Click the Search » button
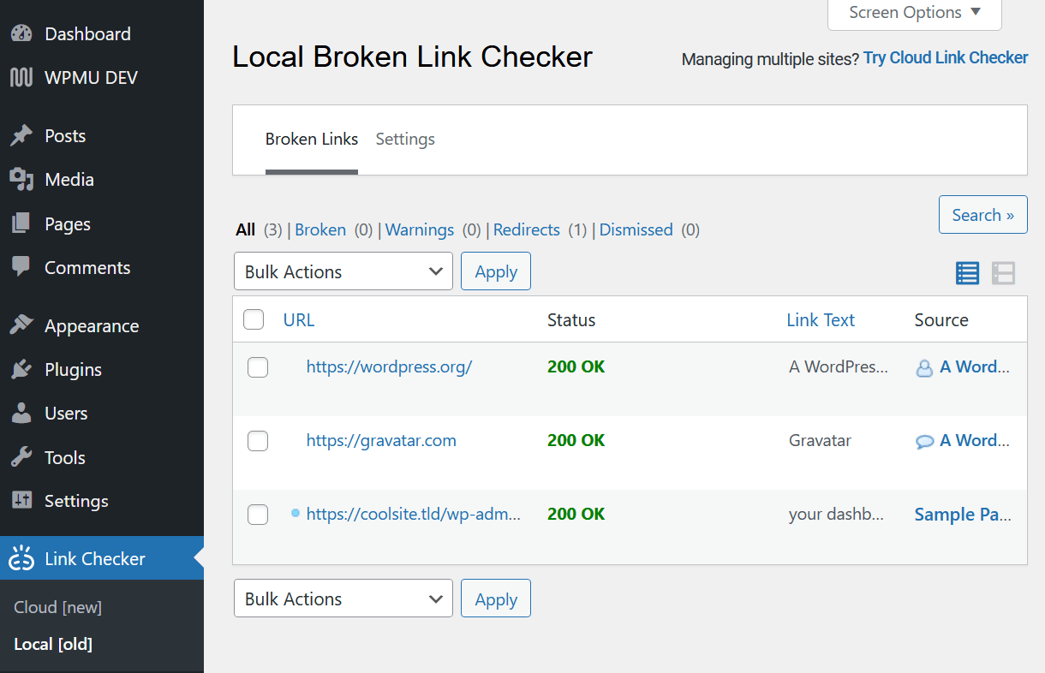Screen dimensions: 1045x673 pos(983,215)
